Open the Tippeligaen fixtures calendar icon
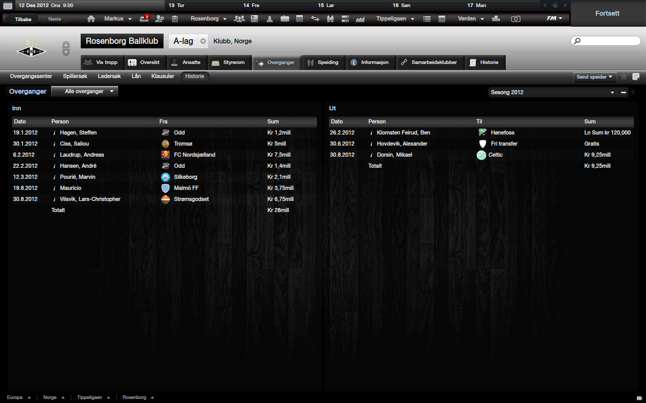The width and height of the screenshot is (646, 403). tap(442, 19)
